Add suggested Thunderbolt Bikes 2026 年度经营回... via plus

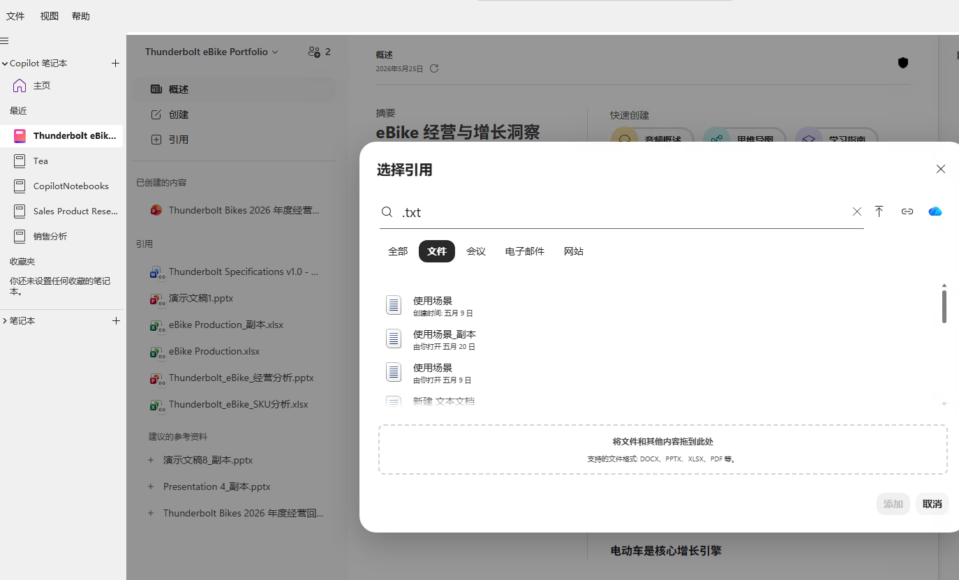point(151,514)
